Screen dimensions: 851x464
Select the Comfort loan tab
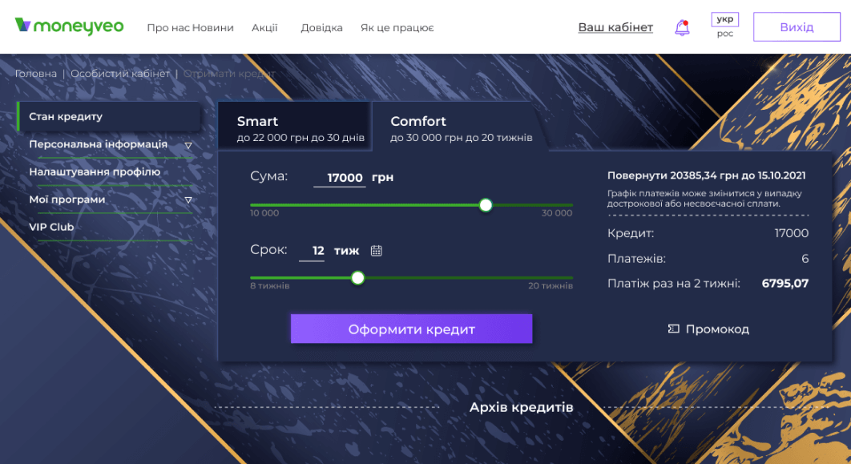coord(461,127)
